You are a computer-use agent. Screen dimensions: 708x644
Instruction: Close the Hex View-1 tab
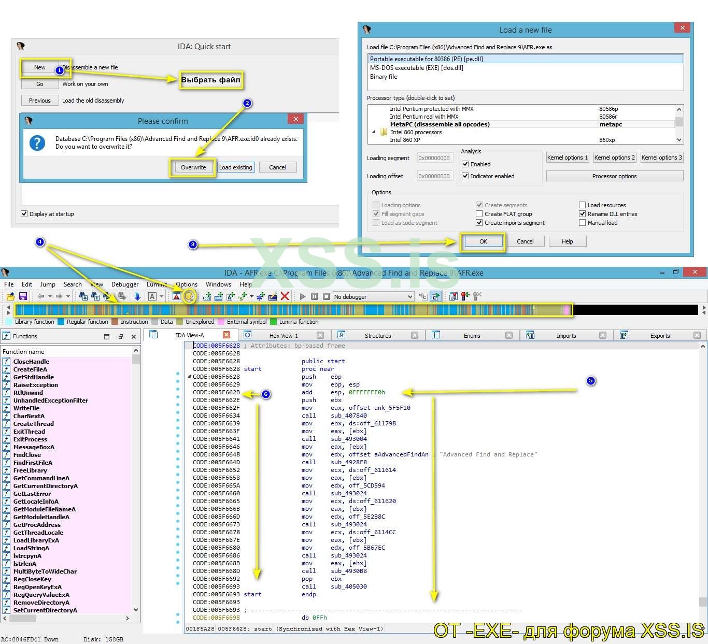click(x=320, y=335)
